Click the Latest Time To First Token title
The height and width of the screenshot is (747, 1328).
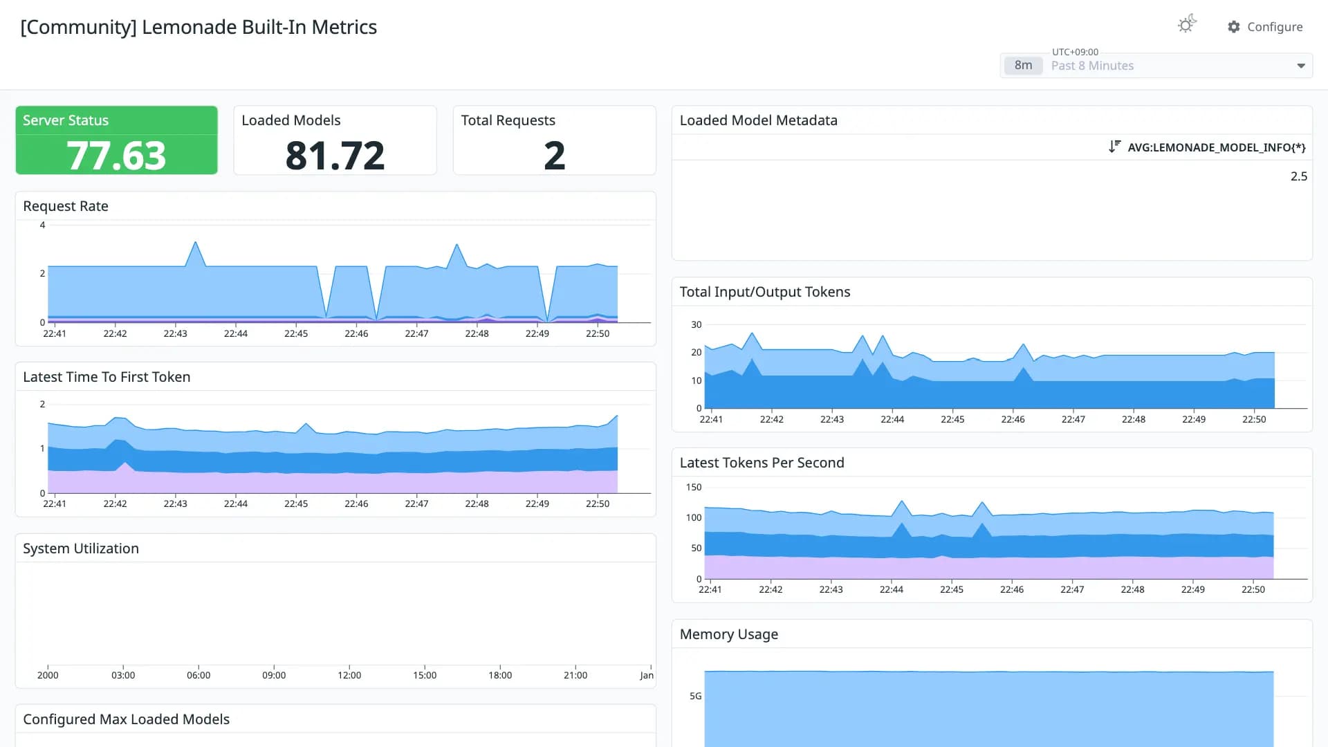[107, 377]
